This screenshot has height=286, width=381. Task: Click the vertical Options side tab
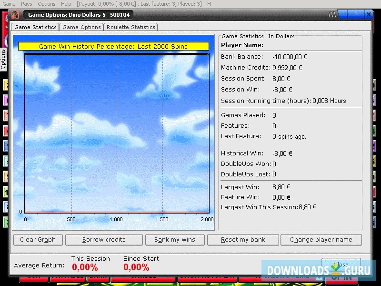3,60
